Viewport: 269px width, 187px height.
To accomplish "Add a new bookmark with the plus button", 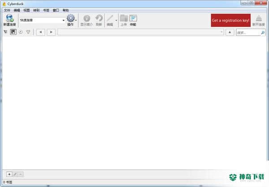I will 9,174.
